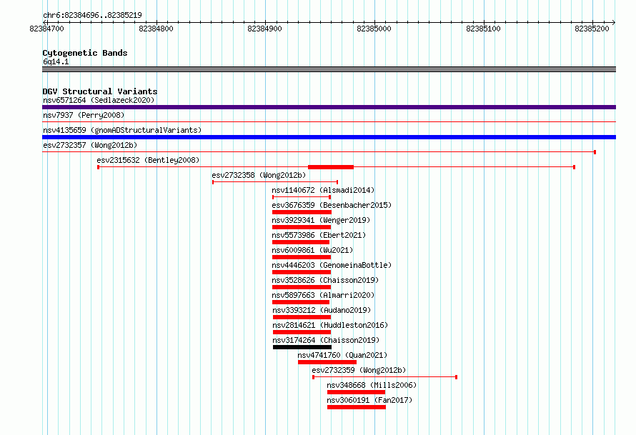Select the nsv5897663 (Almarri2020) label
This screenshot has height=435, width=636.
tap(323, 295)
